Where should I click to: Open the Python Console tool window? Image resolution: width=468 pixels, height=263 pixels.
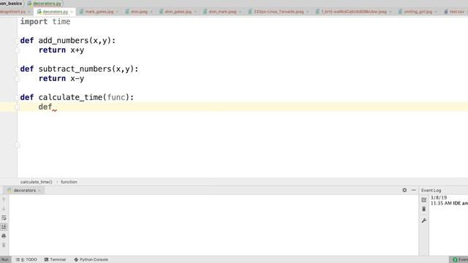(91, 260)
